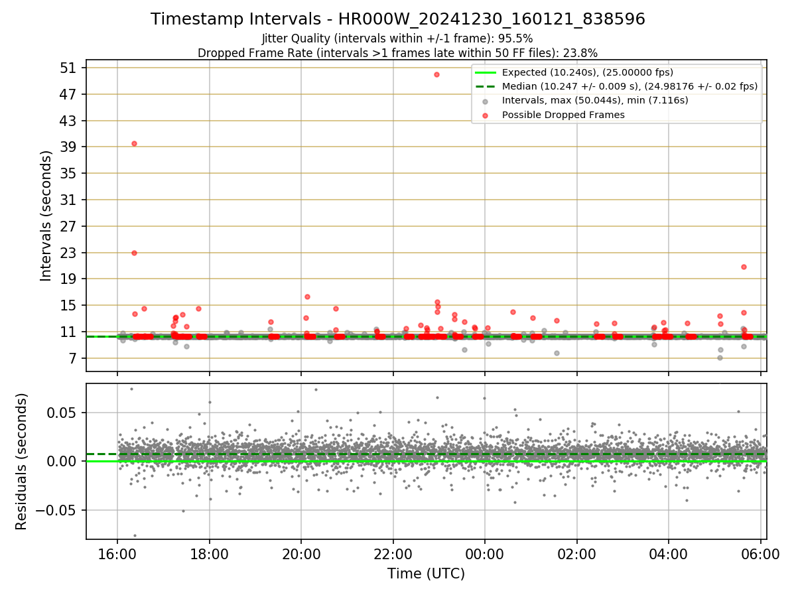Click x-axis tick label '20:00'

(x=301, y=555)
